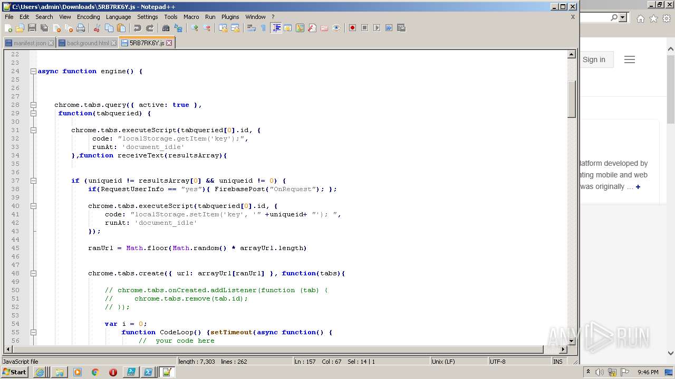The height and width of the screenshot is (379, 675).
Task: Open Chrome from the taskbar
Action: [x=95, y=372]
